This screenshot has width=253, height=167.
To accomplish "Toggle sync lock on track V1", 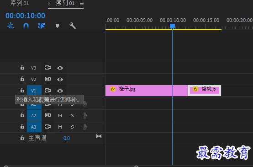I will click(48, 90).
